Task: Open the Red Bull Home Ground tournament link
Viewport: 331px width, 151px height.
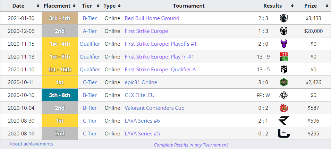Action: [x=152, y=18]
